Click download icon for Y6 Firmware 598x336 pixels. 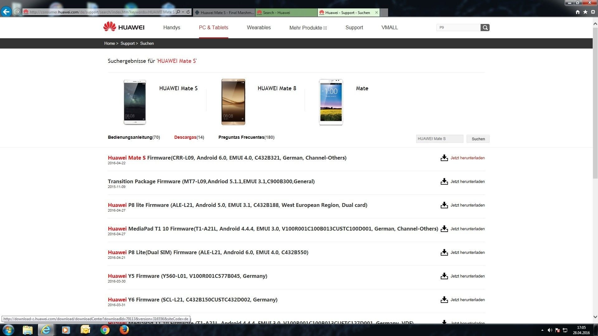click(x=444, y=300)
